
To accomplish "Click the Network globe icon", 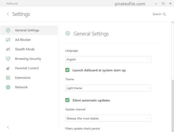I will [x=8, y=87].
